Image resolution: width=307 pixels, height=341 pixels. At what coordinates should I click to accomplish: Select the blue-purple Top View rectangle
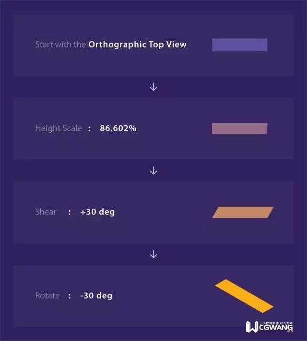[x=239, y=45]
